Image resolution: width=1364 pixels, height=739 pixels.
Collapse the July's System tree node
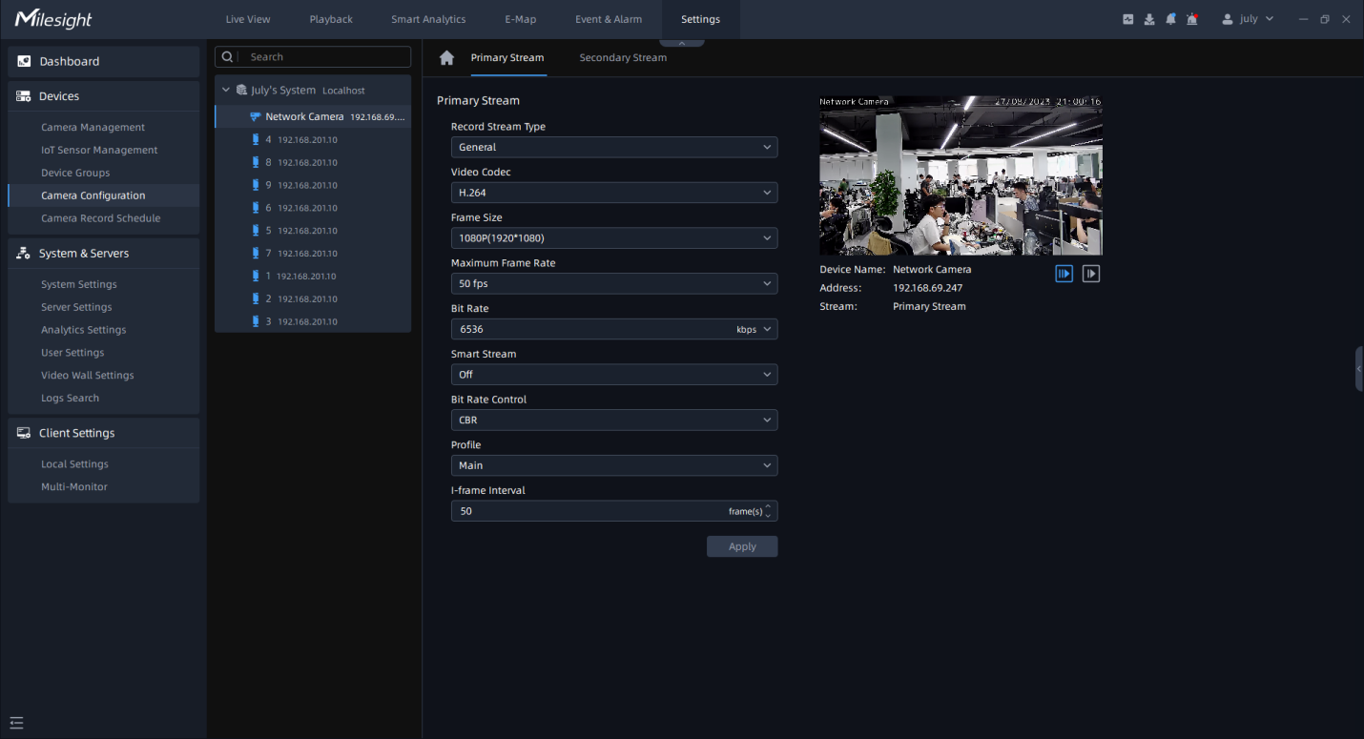point(226,91)
